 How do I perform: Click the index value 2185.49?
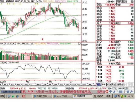coord(14,88)
